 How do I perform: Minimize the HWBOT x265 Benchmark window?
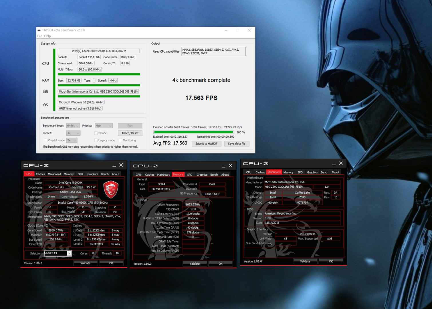tap(226, 30)
